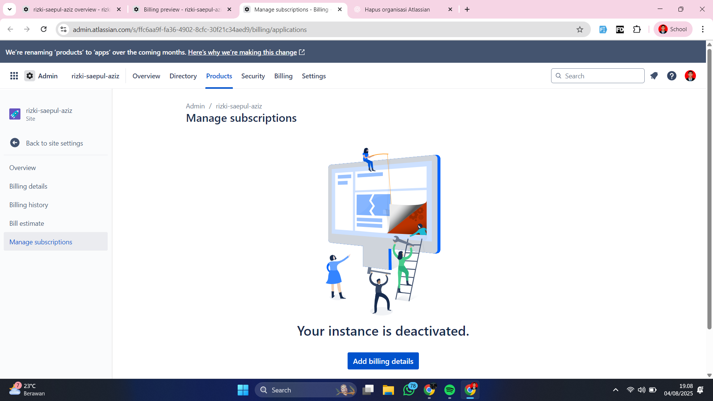The height and width of the screenshot is (401, 713).
Task: Open the Directory top navigation item
Action: [183, 76]
